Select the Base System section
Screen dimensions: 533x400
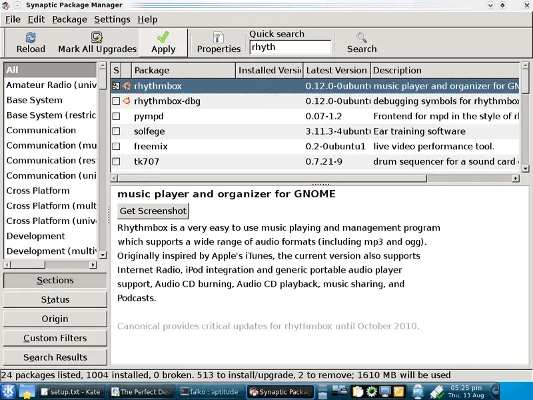pyautogui.click(x=51, y=100)
